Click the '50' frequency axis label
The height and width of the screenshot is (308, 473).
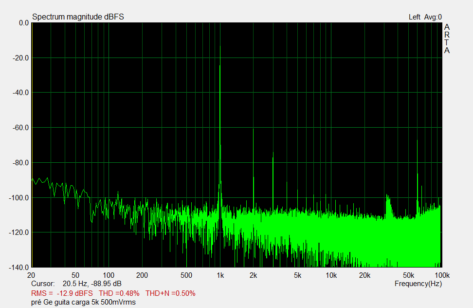click(75, 275)
